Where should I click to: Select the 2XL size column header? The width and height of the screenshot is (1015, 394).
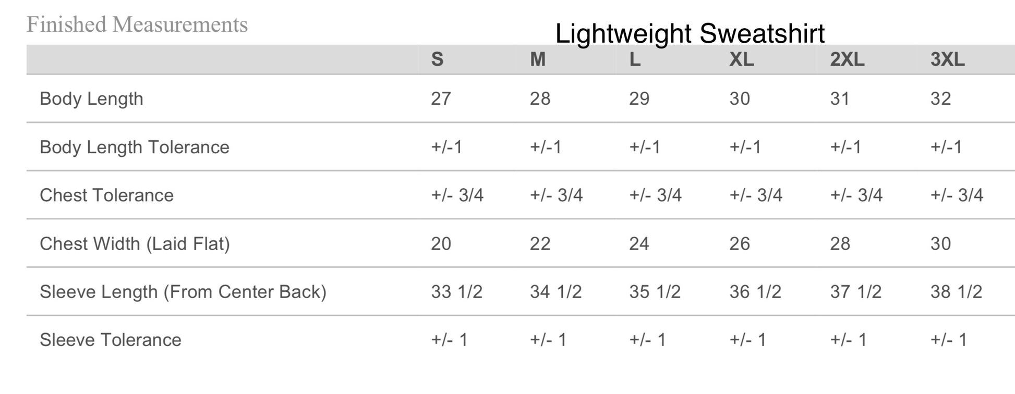point(847,59)
